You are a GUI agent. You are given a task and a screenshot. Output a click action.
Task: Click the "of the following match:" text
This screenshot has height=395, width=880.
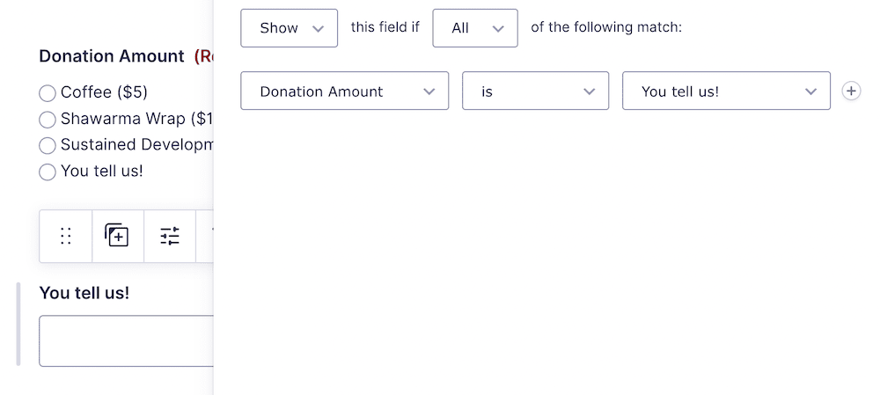[606, 27]
